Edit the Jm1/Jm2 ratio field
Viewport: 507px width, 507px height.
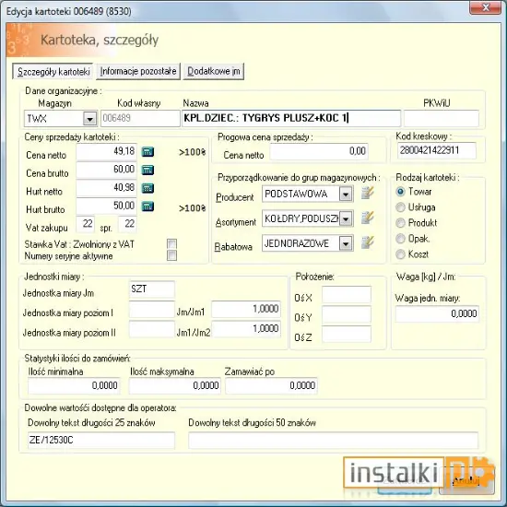tap(246, 329)
